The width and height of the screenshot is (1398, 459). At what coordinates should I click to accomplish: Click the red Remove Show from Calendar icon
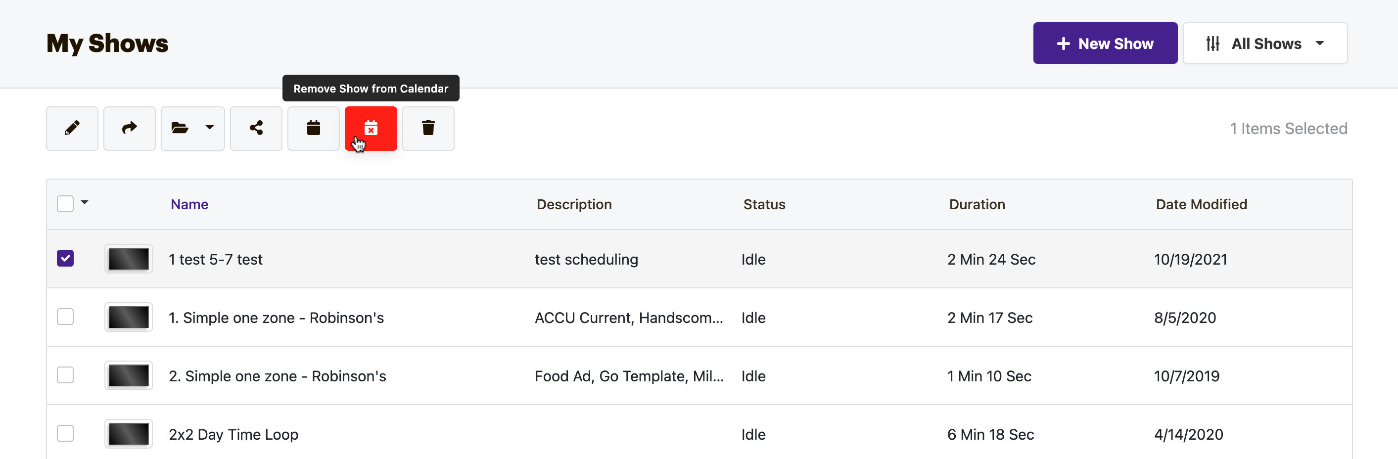[x=371, y=128]
